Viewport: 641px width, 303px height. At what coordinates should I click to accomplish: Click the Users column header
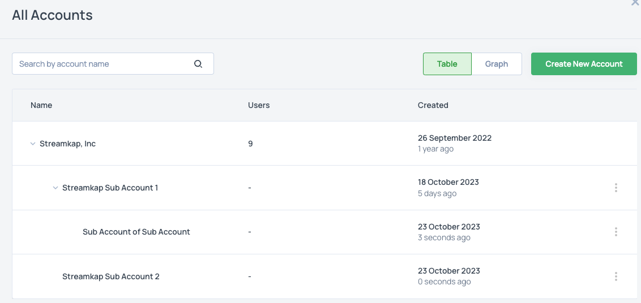[259, 105]
